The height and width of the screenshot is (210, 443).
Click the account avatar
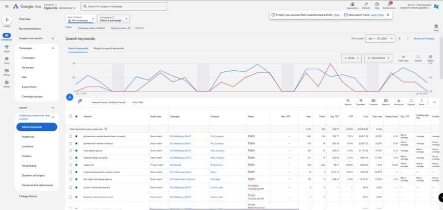tap(436, 7)
